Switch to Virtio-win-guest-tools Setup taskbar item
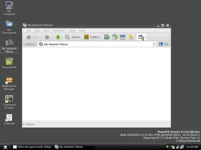This screenshot has height=150, width=201. 32,147
